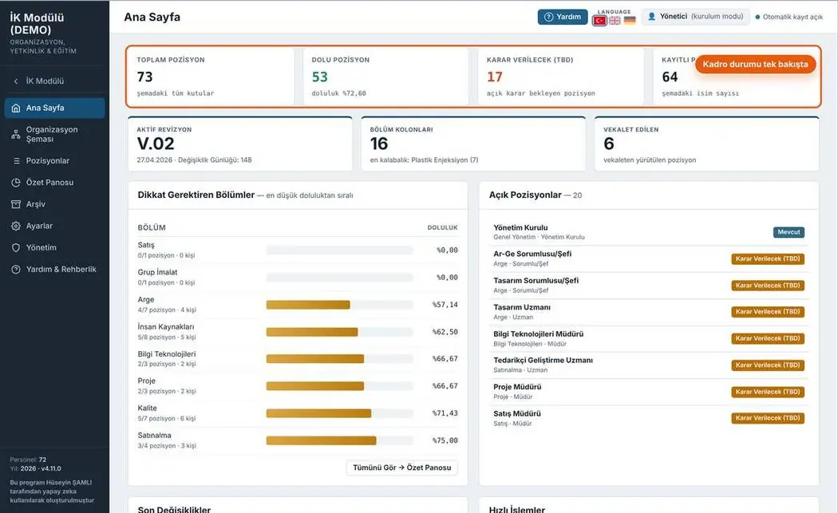838x513 pixels.
Task: Open the Yardım & Rehberlik question icon
Action: click(x=16, y=270)
